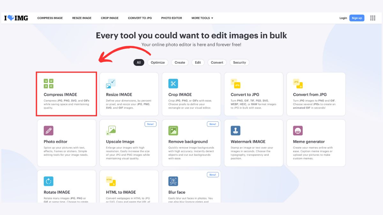Click the Crop IMAGE scissors icon
The image size is (383, 215).
pos(173,83)
